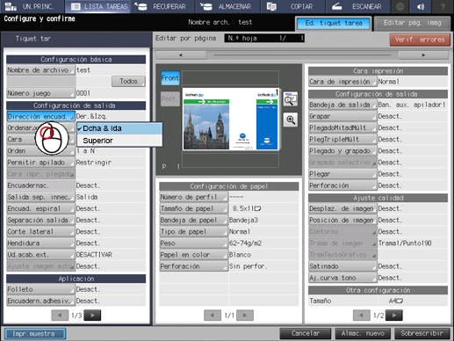The width and height of the screenshot is (454, 341).
Task: Open Desplaz. de imagen setting
Action: 342,208
